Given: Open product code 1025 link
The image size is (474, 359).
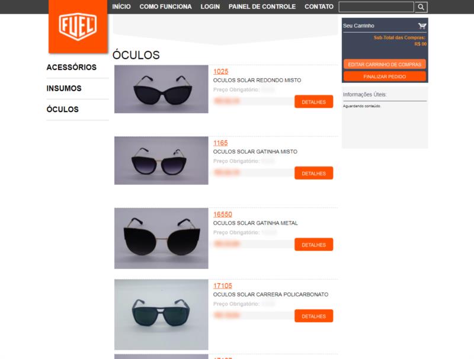Looking at the screenshot, I should click(x=220, y=72).
